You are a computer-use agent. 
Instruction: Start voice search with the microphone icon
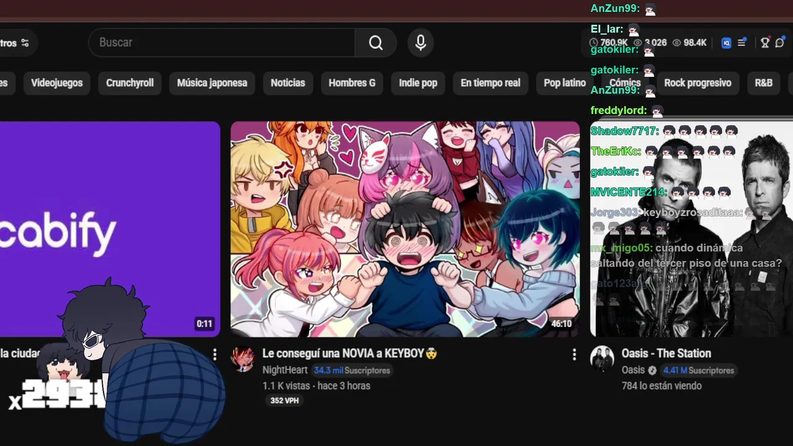pos(421,42)
